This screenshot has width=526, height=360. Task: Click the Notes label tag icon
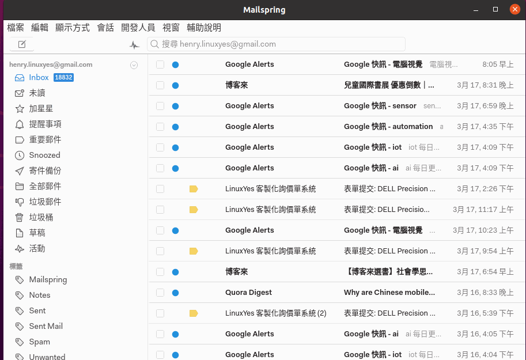pos(20,295)
